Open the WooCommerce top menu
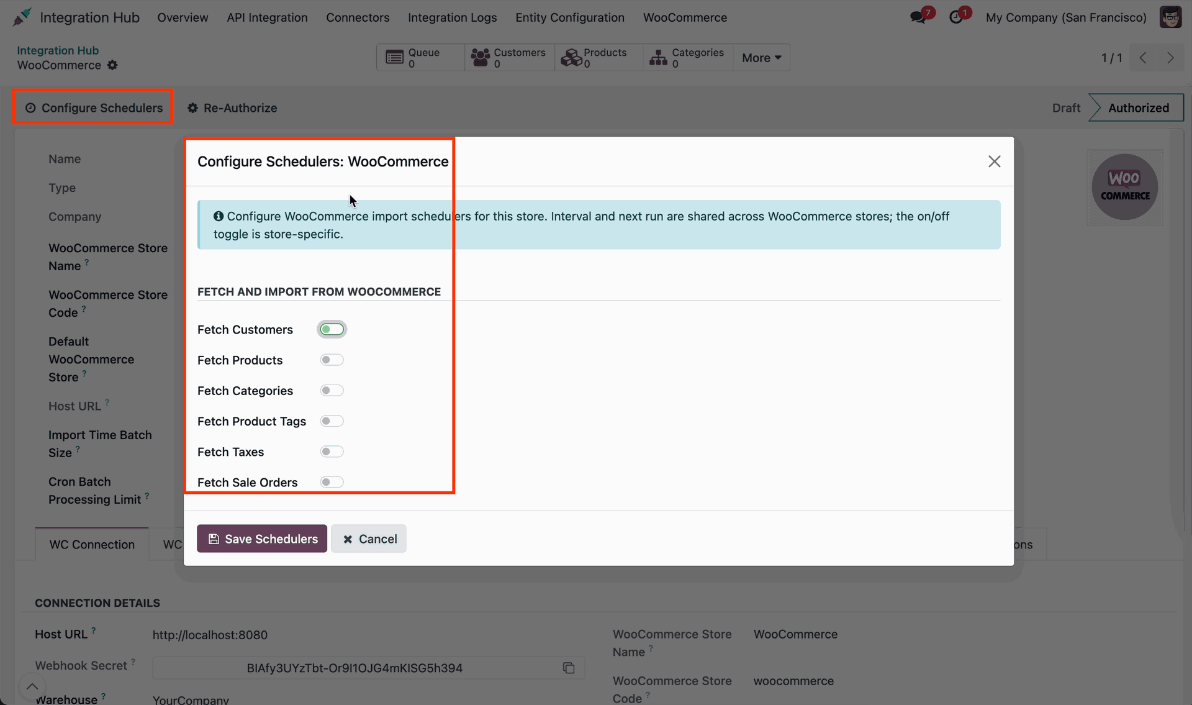 685,17
